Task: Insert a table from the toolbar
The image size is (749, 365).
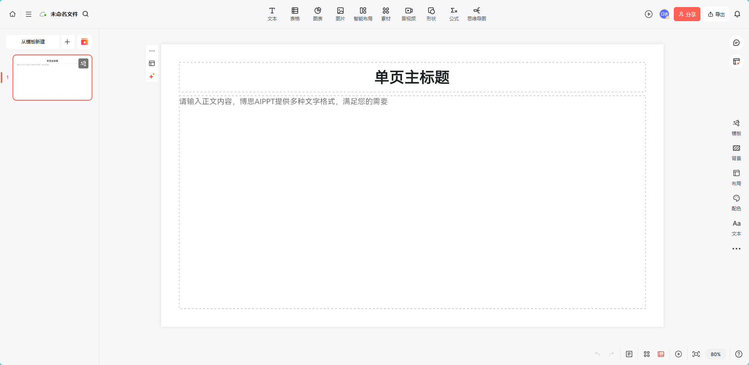Action: (x=295, y=14)
